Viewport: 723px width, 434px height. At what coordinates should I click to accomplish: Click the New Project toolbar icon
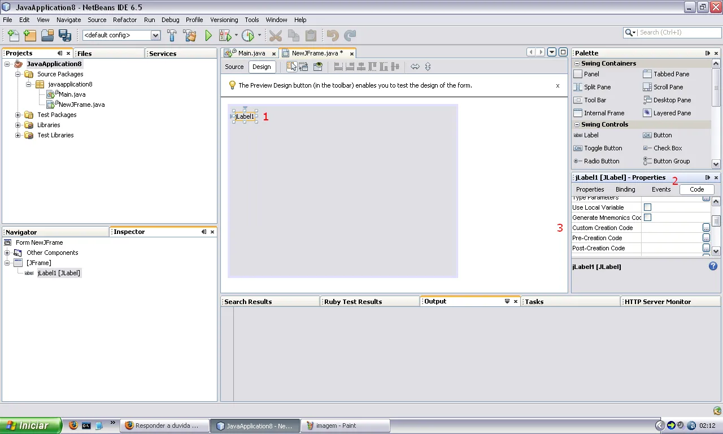pyautogui.click(x=31, y=36)
